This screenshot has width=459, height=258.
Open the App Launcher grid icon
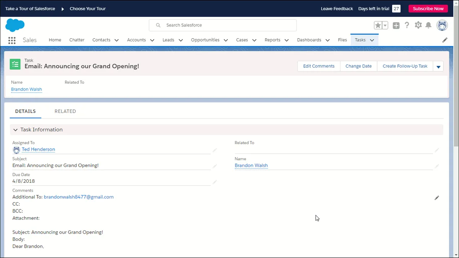point(12,40)
